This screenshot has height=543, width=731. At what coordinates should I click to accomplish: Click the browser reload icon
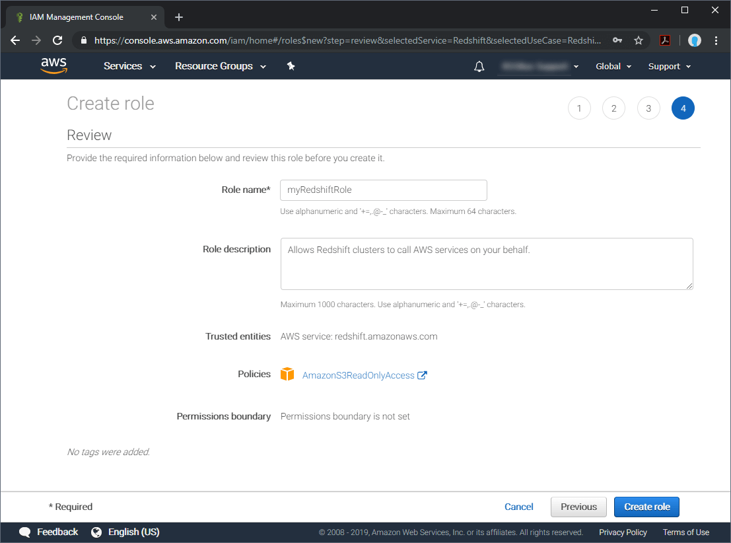(x=57, y=40)
